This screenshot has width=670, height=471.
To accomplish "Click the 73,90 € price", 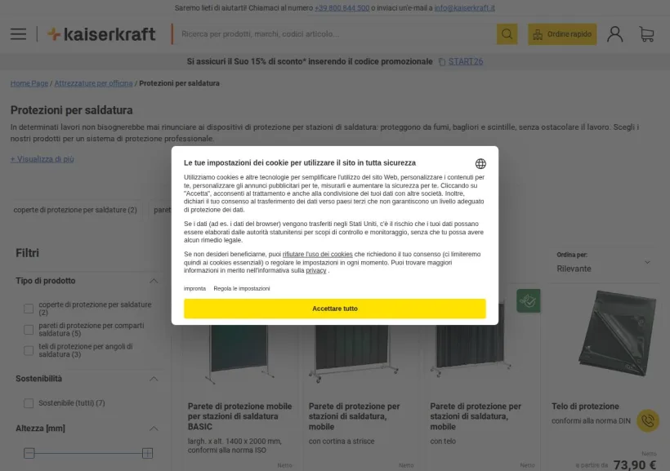I will point(635,464).
